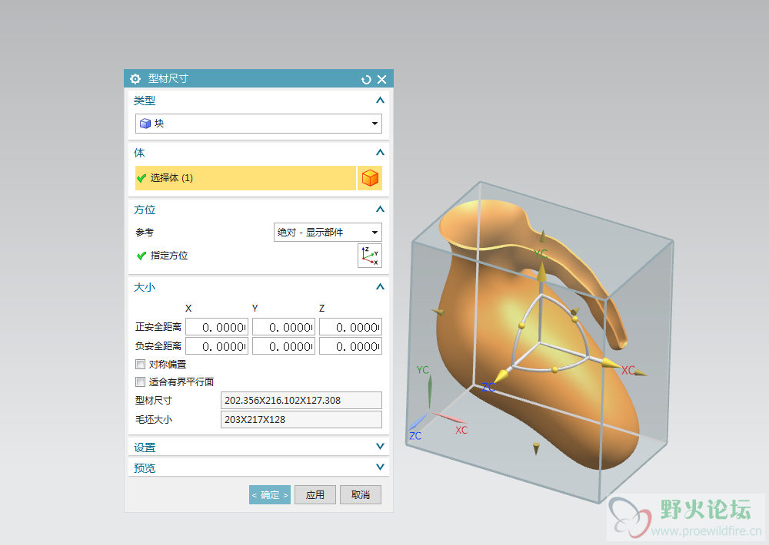Click the ZC axis arrow handle on the model
This screenshot has width=769, height=545.
501,377
